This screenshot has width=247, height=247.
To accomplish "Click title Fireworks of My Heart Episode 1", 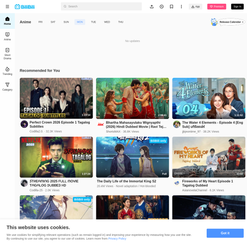I will click(x=207, y=183).
